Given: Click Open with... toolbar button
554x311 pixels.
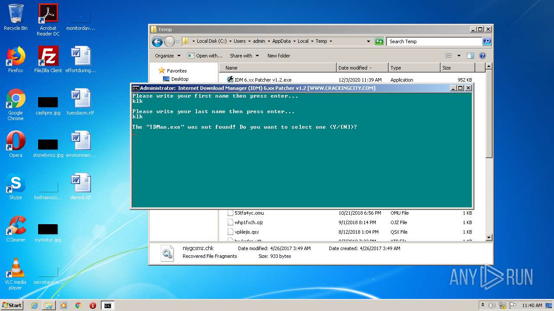Looking at the screenshot, I should click(x=205, y=56).
